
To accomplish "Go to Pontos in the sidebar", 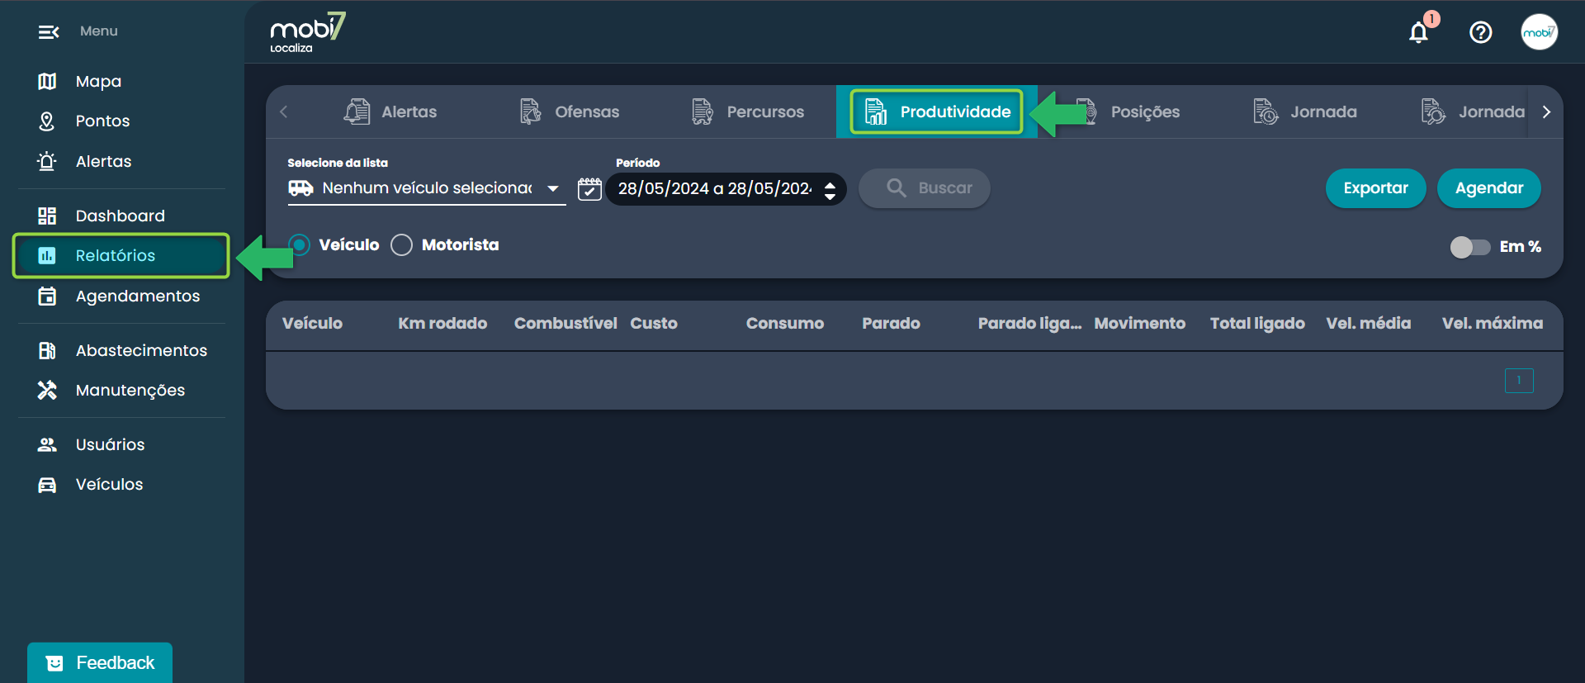I will pos(102,121).
